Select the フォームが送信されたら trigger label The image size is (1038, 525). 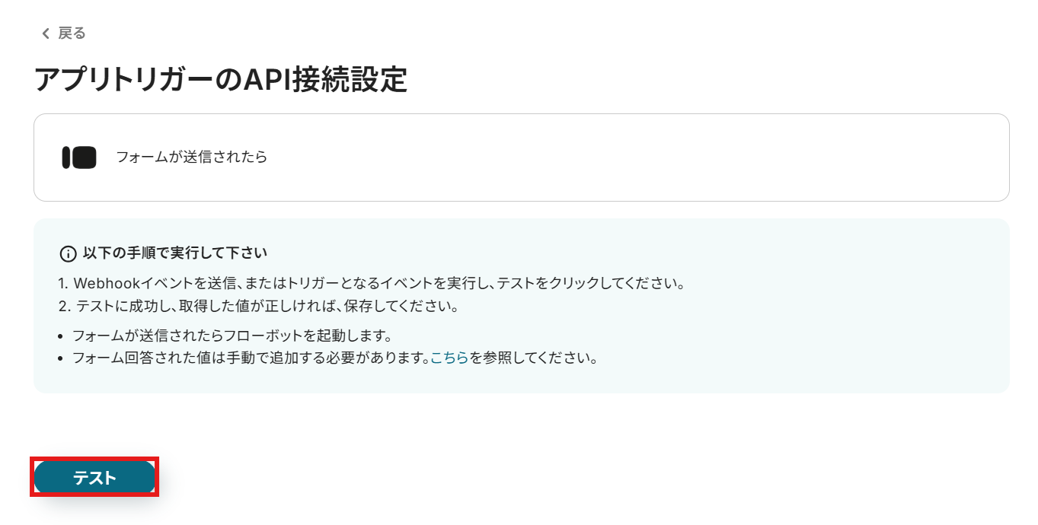click(x=192, y=157)
